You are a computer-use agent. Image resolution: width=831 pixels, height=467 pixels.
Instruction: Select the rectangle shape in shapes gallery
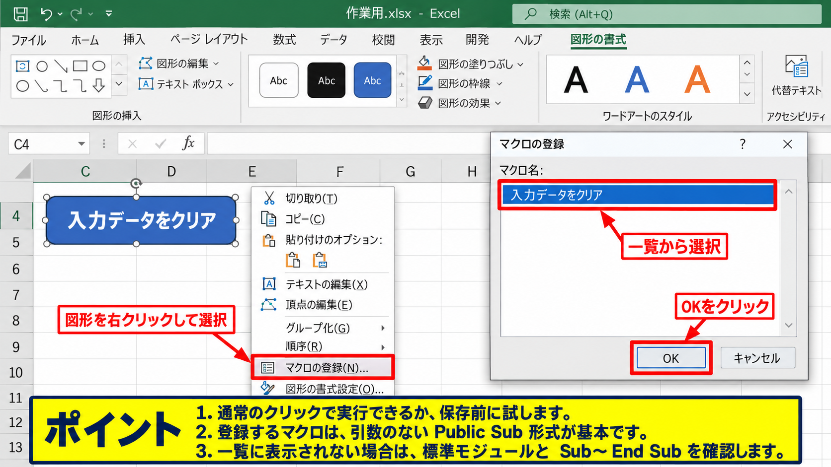(80, 66)
